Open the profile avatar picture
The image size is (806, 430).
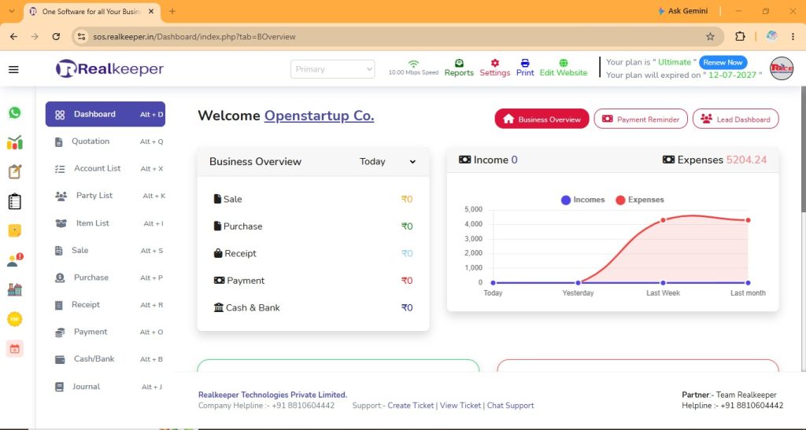click(x=782, y=68)
